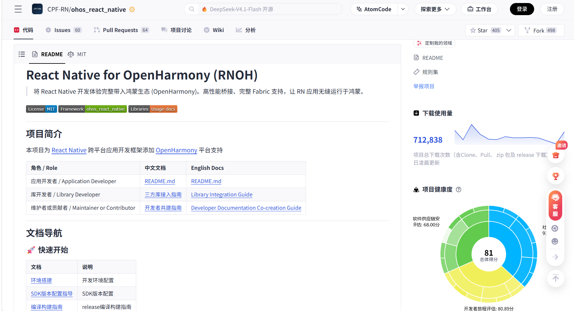Viewport: 574px width, 311px height.
Task: Click the License MIT badge
Action: click(x=41, y=109)
